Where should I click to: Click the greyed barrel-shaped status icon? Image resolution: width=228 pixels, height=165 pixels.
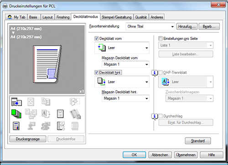(75, 126)
